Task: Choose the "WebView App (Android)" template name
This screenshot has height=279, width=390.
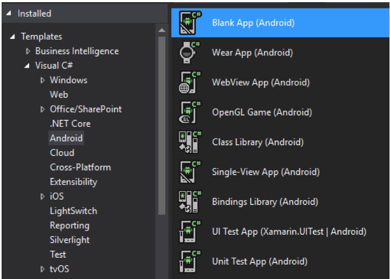Action: coord(261,83)
